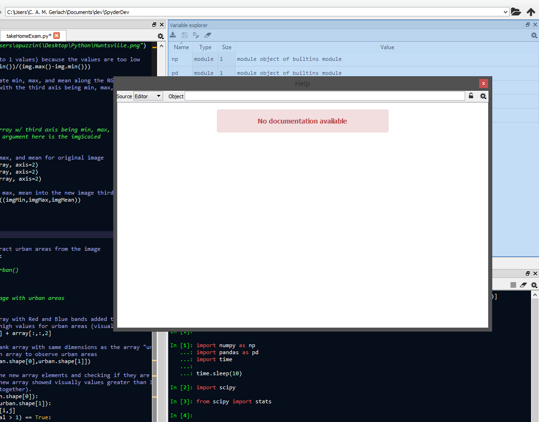Toggle the lock icon in the Help pane
The height and width of the screenshot is (422, 539).
pyautogui.click(x=471, y=95)
